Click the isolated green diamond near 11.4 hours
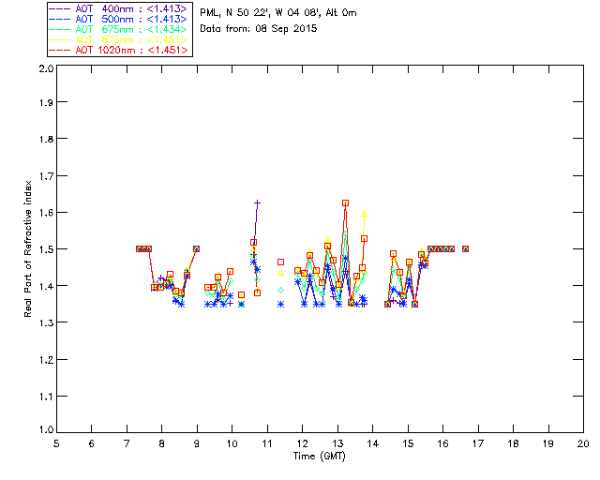The width and height of the screenshot is (600, 480). 281,290
